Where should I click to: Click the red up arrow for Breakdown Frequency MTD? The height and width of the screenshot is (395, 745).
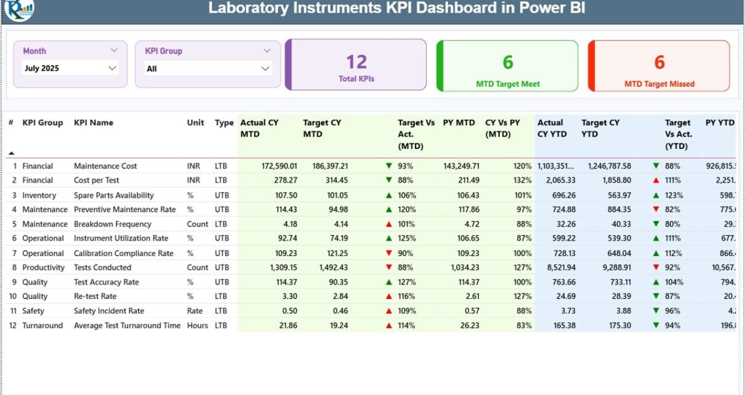(x=389, y=224)
